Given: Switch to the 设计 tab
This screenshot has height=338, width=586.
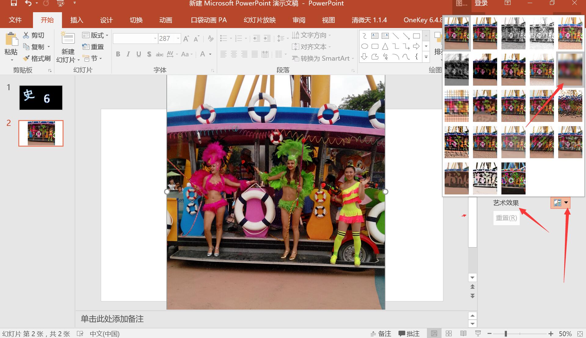Looking at the screenshot, I should pyautogui.click(x=106, y=20).
